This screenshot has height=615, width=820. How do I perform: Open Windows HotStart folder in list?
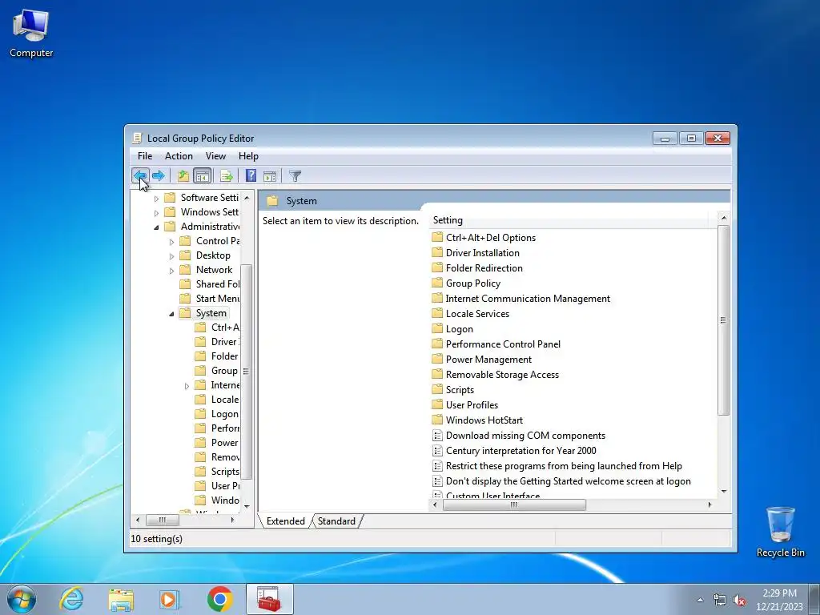point(477,420)
